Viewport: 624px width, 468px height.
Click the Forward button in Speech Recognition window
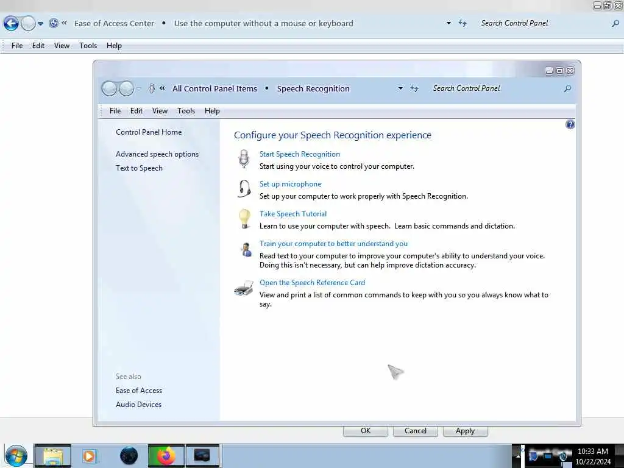point(127,88)
